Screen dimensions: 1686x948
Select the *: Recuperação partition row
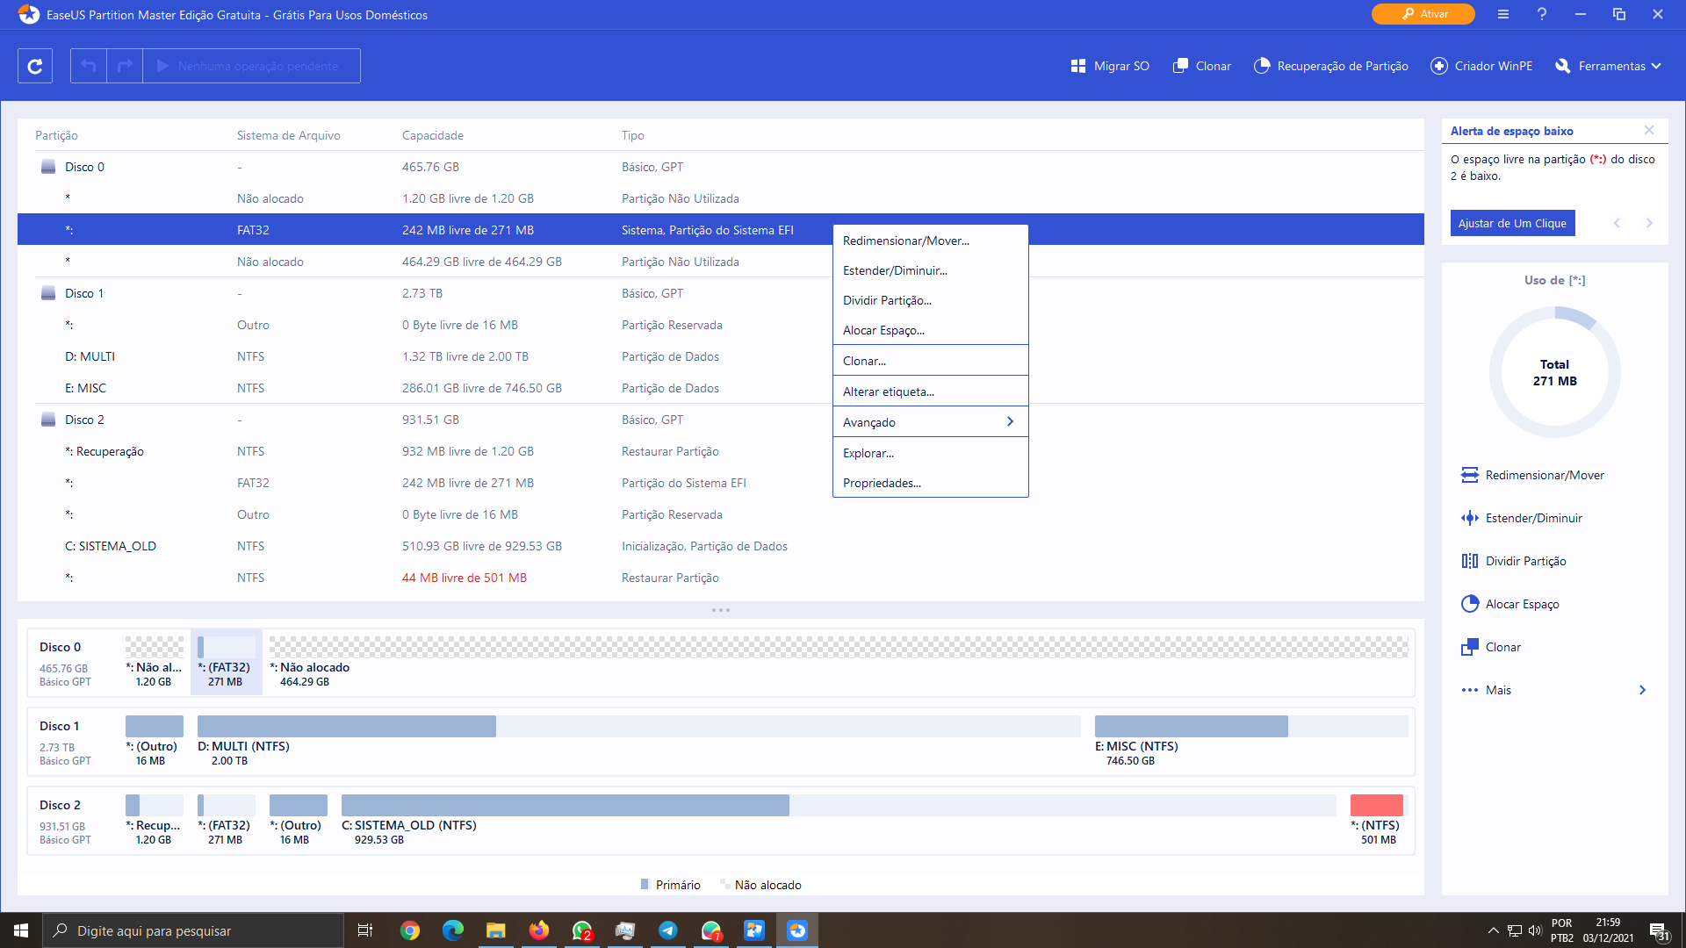[720, 451]
